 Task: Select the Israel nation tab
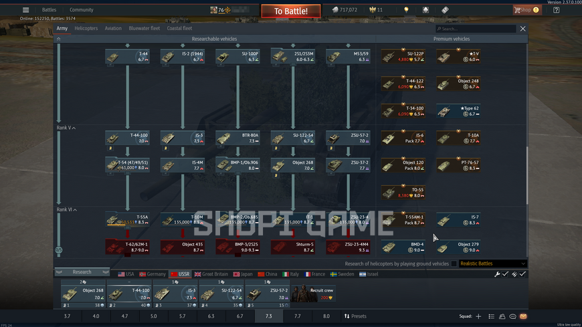click(369, 274)
